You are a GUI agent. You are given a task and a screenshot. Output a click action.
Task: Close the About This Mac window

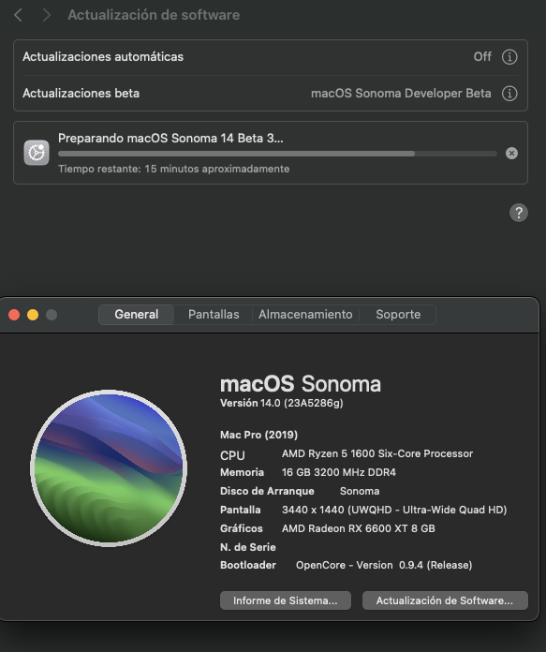point(14,315)
